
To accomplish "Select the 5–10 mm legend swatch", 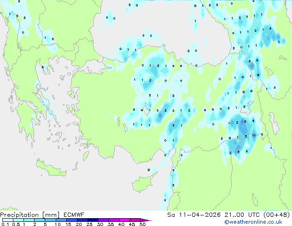I will click(50, 220).
